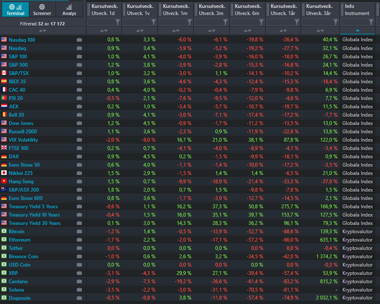Screen dimensions: 380x304
Task: Switch to the Analys tab
Action: [x=69, y=10]
